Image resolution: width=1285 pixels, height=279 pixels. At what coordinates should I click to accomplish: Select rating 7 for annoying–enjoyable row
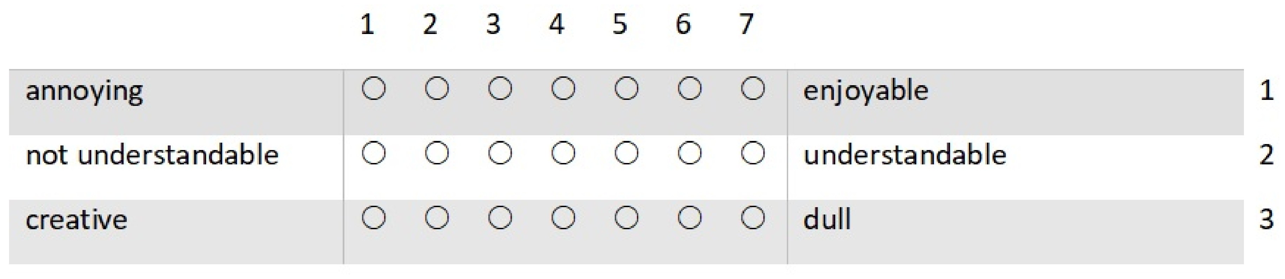(x=753, y=89)
